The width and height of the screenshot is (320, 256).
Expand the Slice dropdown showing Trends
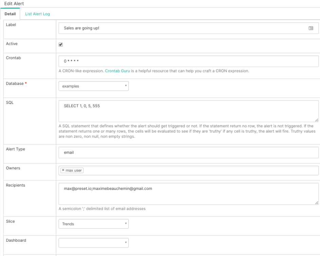click(x=93, y=224)
